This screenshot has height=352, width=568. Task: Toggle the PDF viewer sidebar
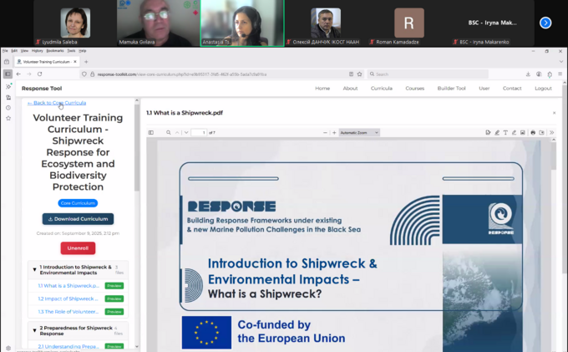[151, 133]
